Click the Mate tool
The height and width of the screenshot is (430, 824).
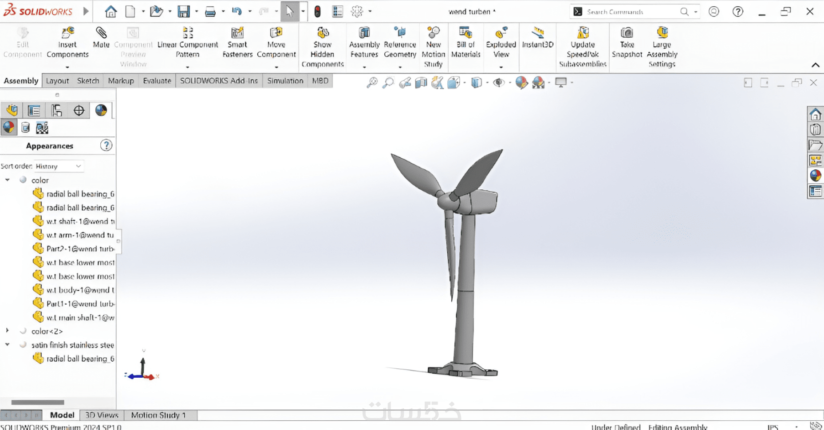(x=101, y=38)
